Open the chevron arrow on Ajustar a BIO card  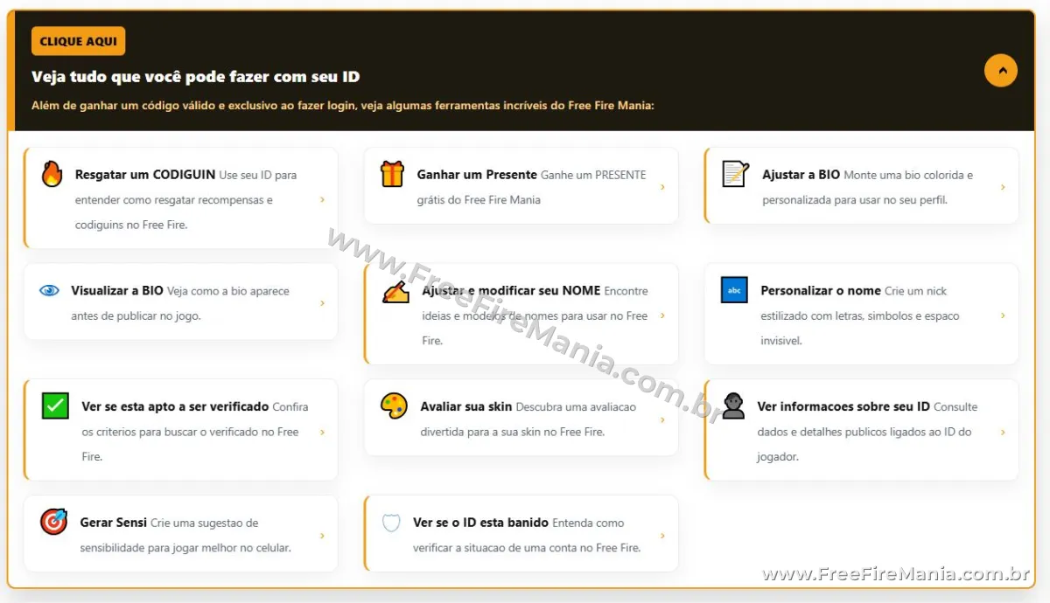coord(1003,187)
